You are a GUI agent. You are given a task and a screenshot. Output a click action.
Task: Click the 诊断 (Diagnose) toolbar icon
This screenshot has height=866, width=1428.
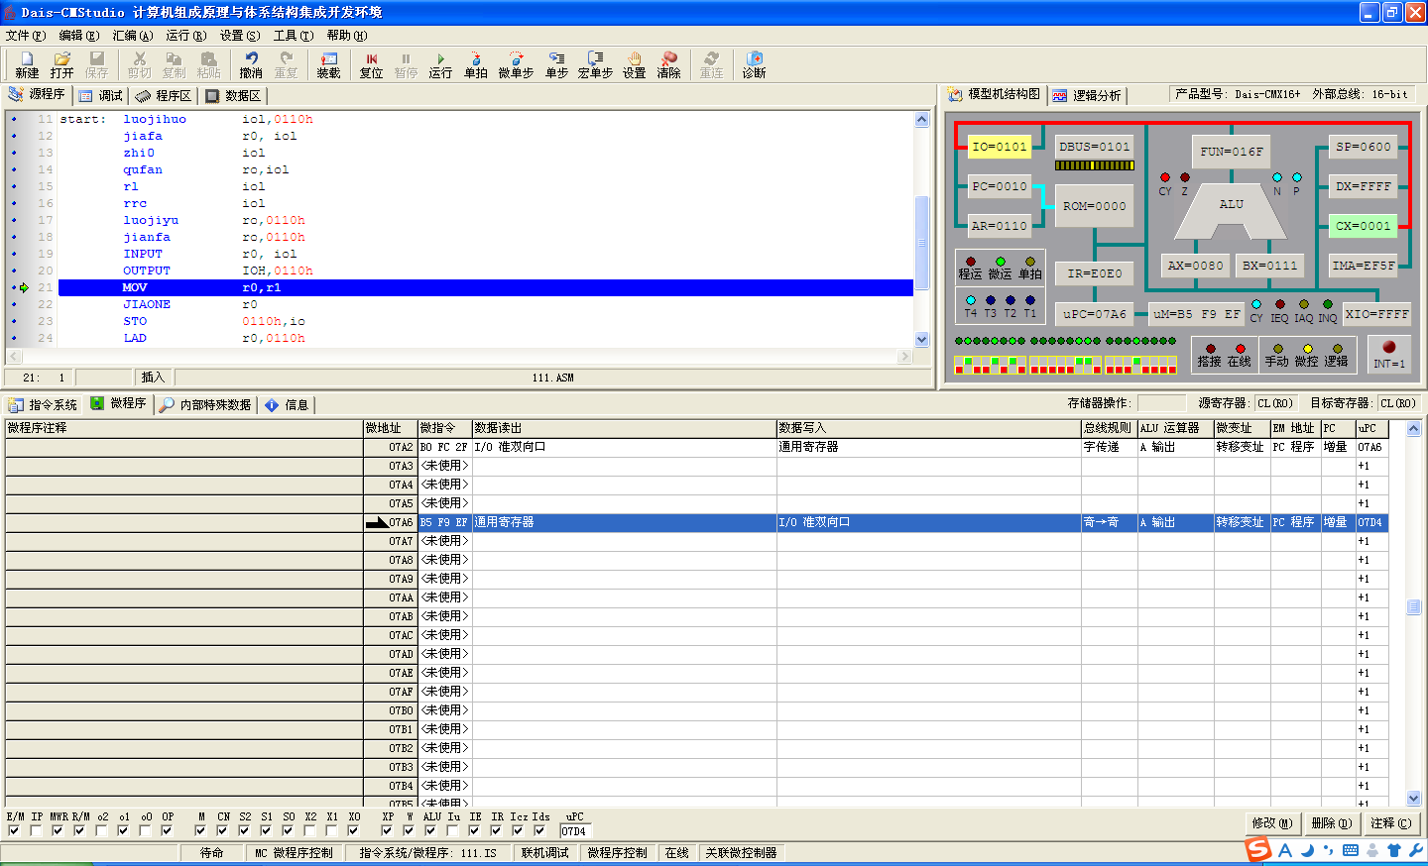tap(755, 64)
